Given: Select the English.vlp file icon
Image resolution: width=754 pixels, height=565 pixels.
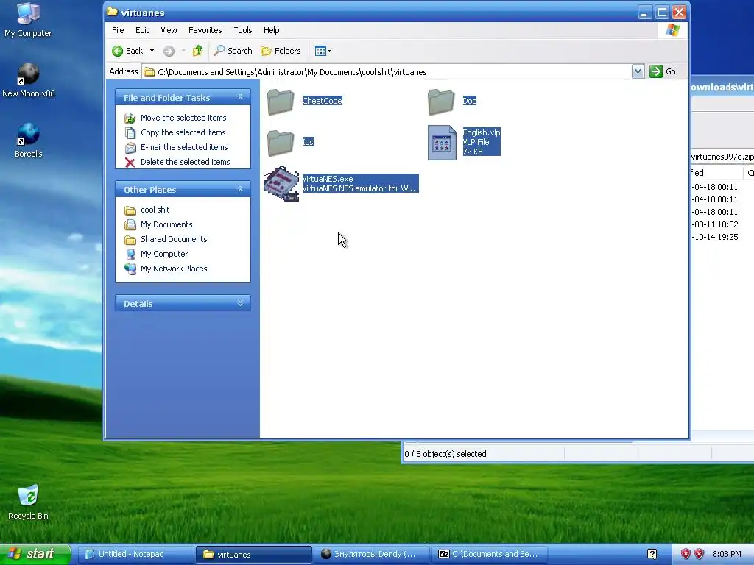Looking at the screenshot, I should pyautogui.click(x=442, y=143).
